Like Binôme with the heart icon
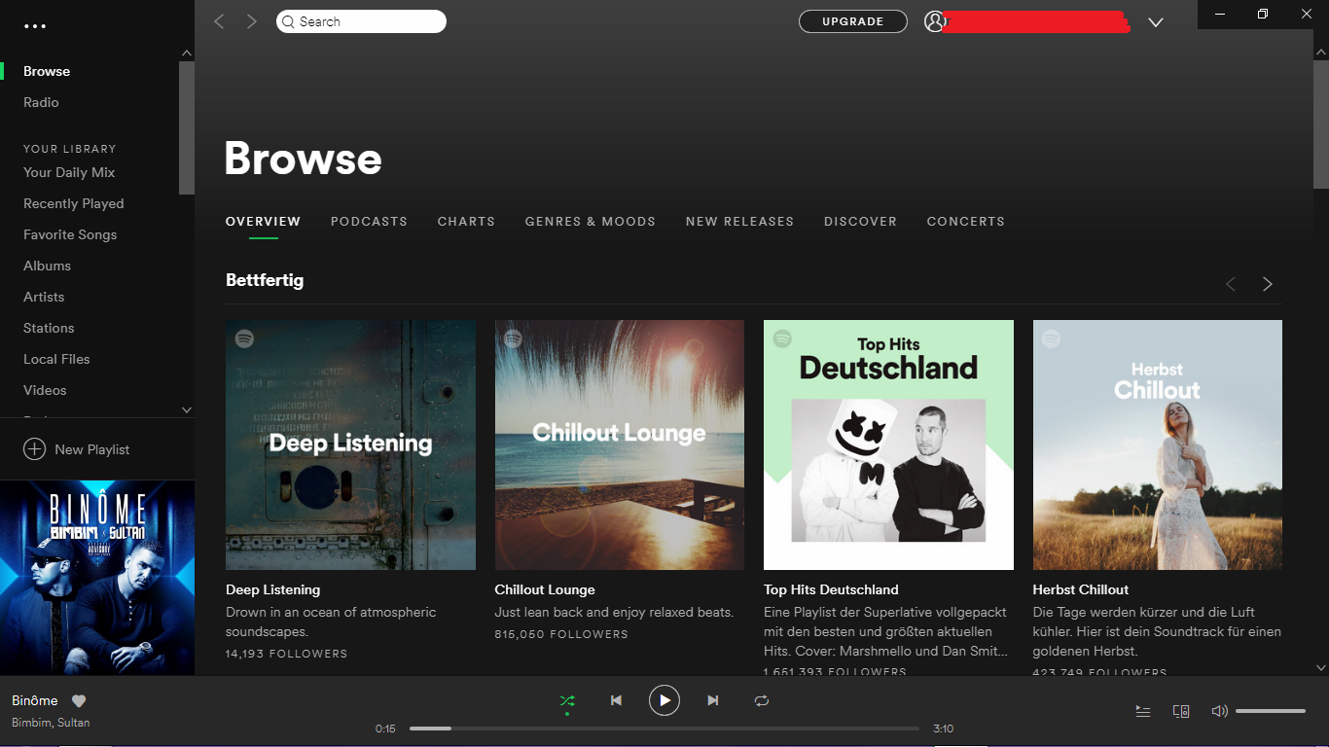This screenshot has width=1329, height=747. 79,701
